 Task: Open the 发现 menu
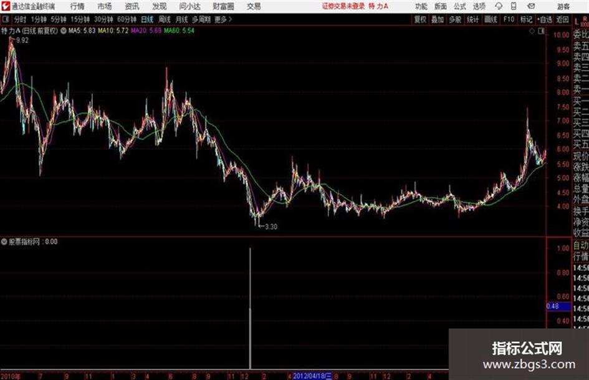coord(160,6)
